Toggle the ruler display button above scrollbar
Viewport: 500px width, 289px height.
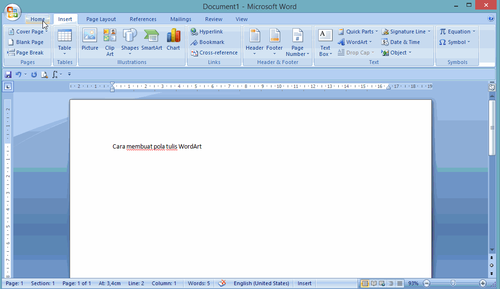(492, 87)
